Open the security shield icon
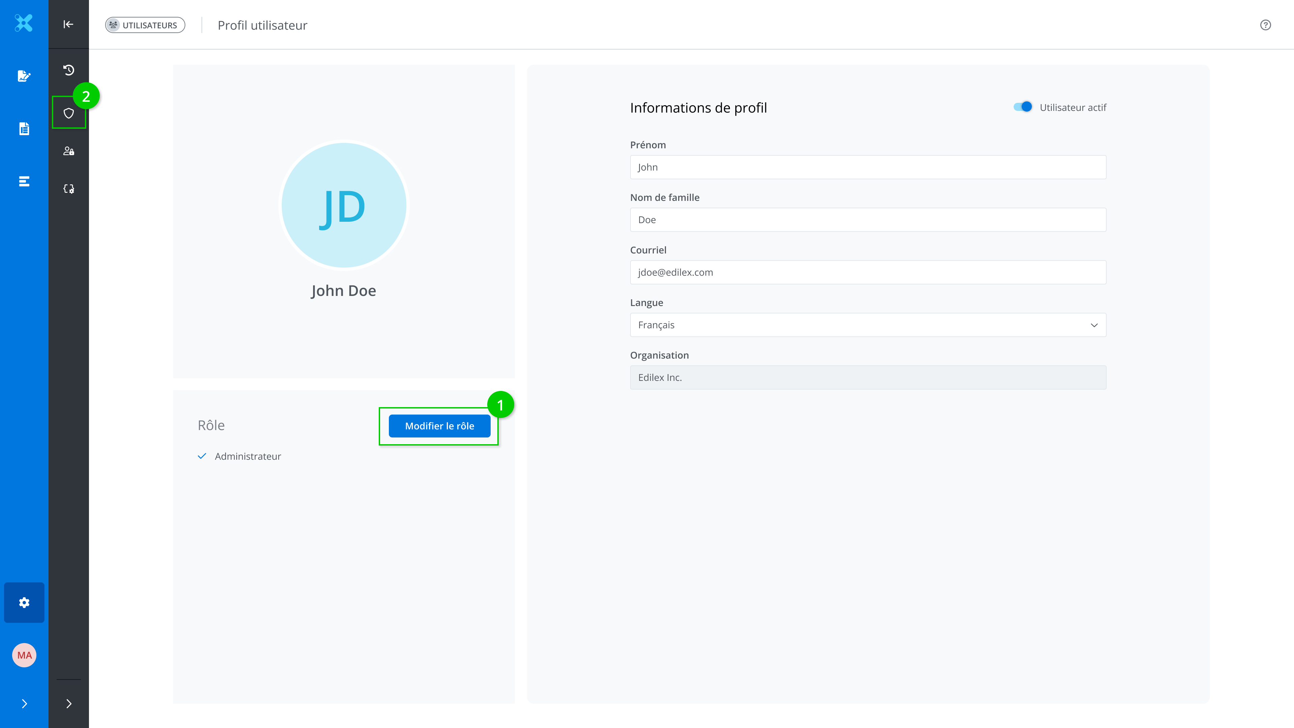 point(69,113)
